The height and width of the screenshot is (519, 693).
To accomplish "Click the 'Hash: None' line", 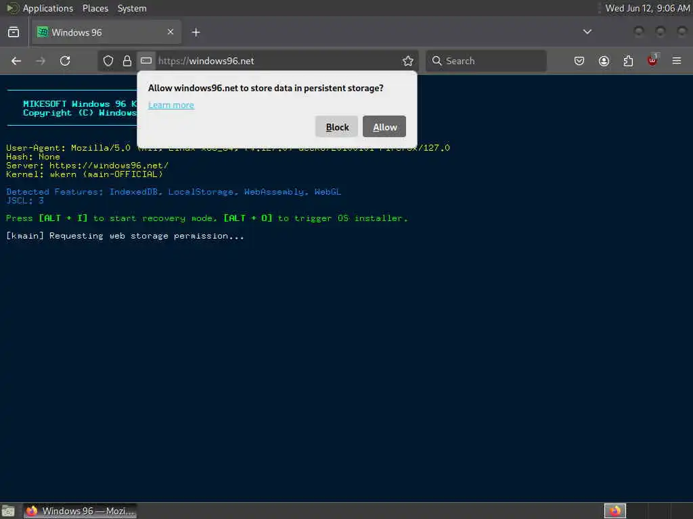I will coord(32,157).
